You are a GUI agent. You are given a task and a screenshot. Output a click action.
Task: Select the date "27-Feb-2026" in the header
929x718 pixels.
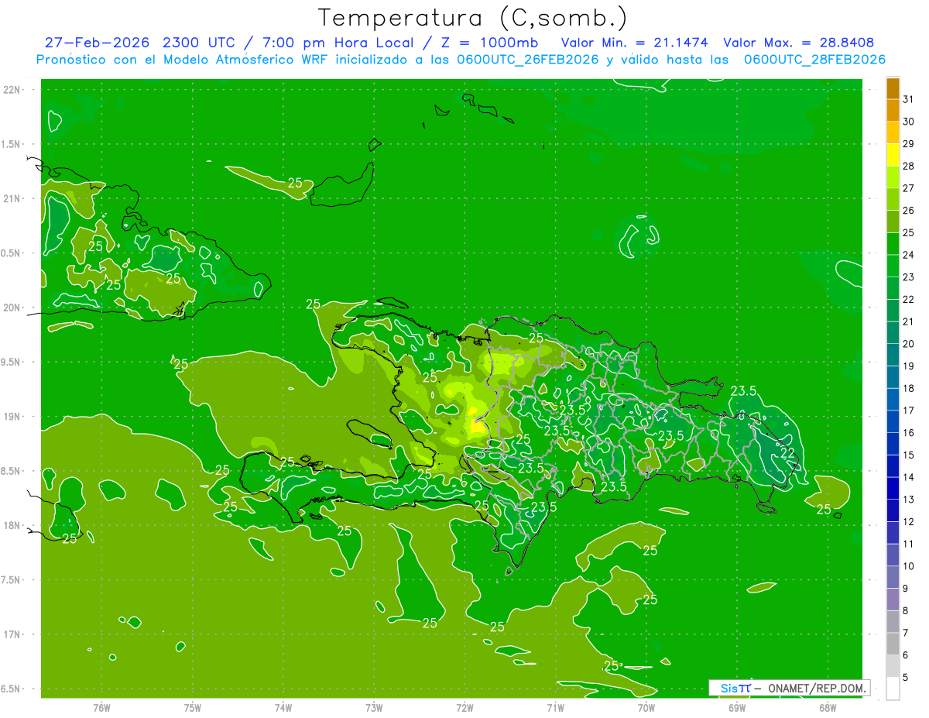(98, 43)
